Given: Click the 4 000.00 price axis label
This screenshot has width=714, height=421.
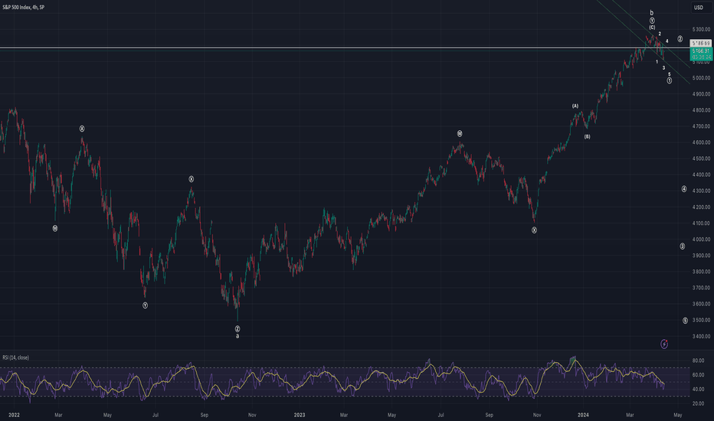Looking at the screenshot, I should 701,240.
